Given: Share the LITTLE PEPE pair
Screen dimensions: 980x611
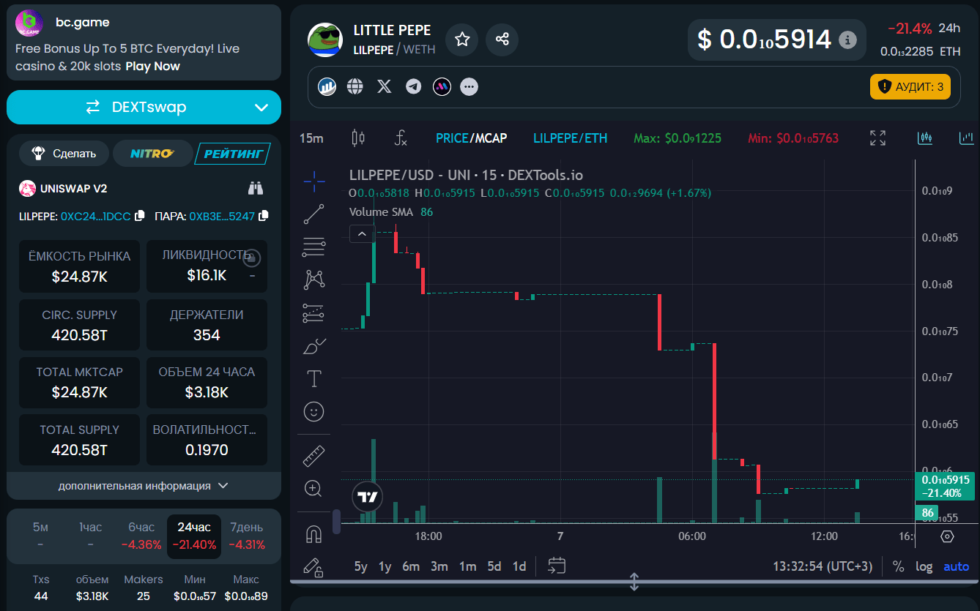Looking at the screenshot, I should (502, 39).
